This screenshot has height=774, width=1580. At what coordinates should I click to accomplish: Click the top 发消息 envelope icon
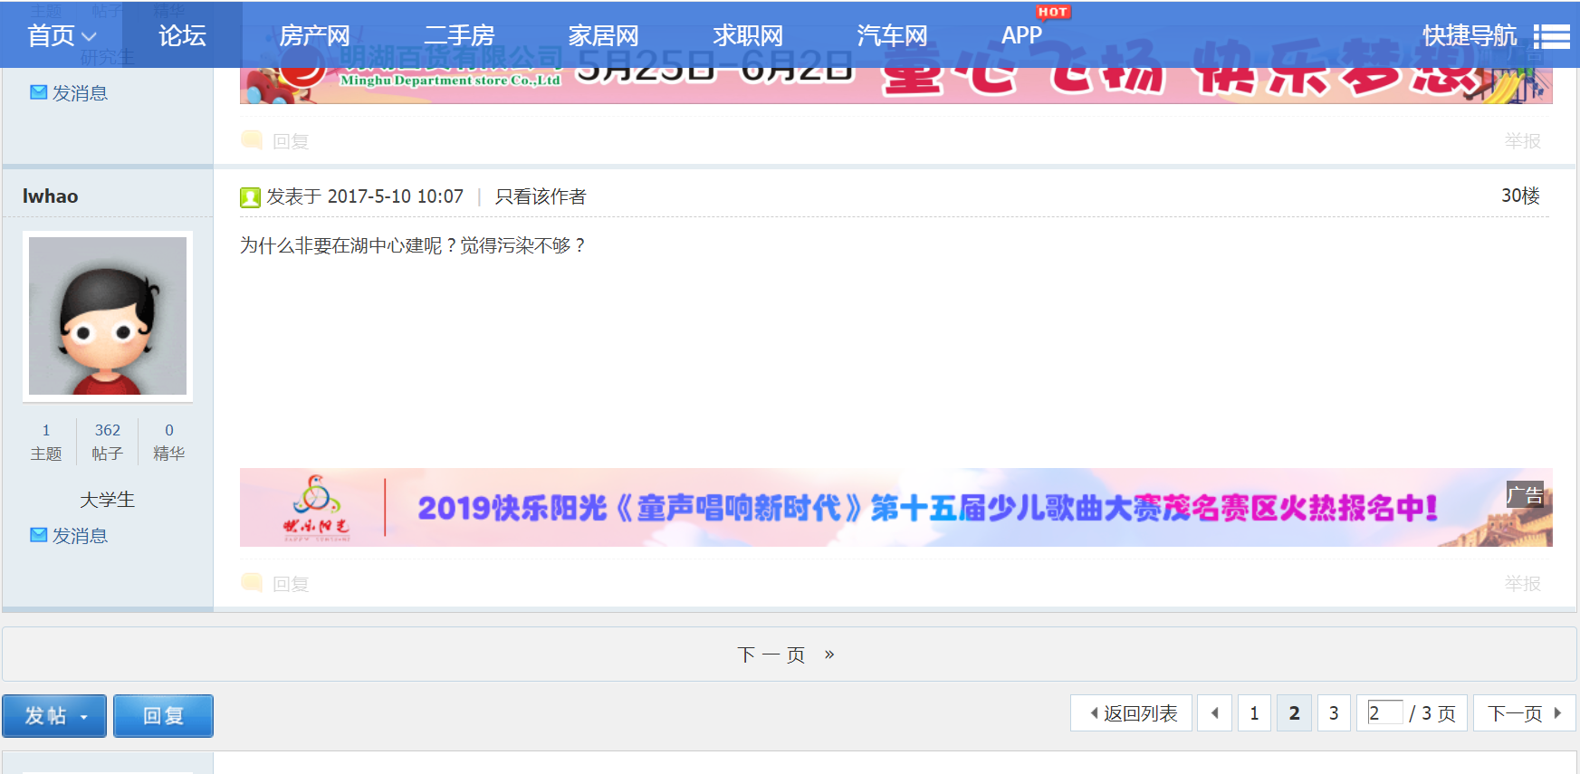(38, 92)
